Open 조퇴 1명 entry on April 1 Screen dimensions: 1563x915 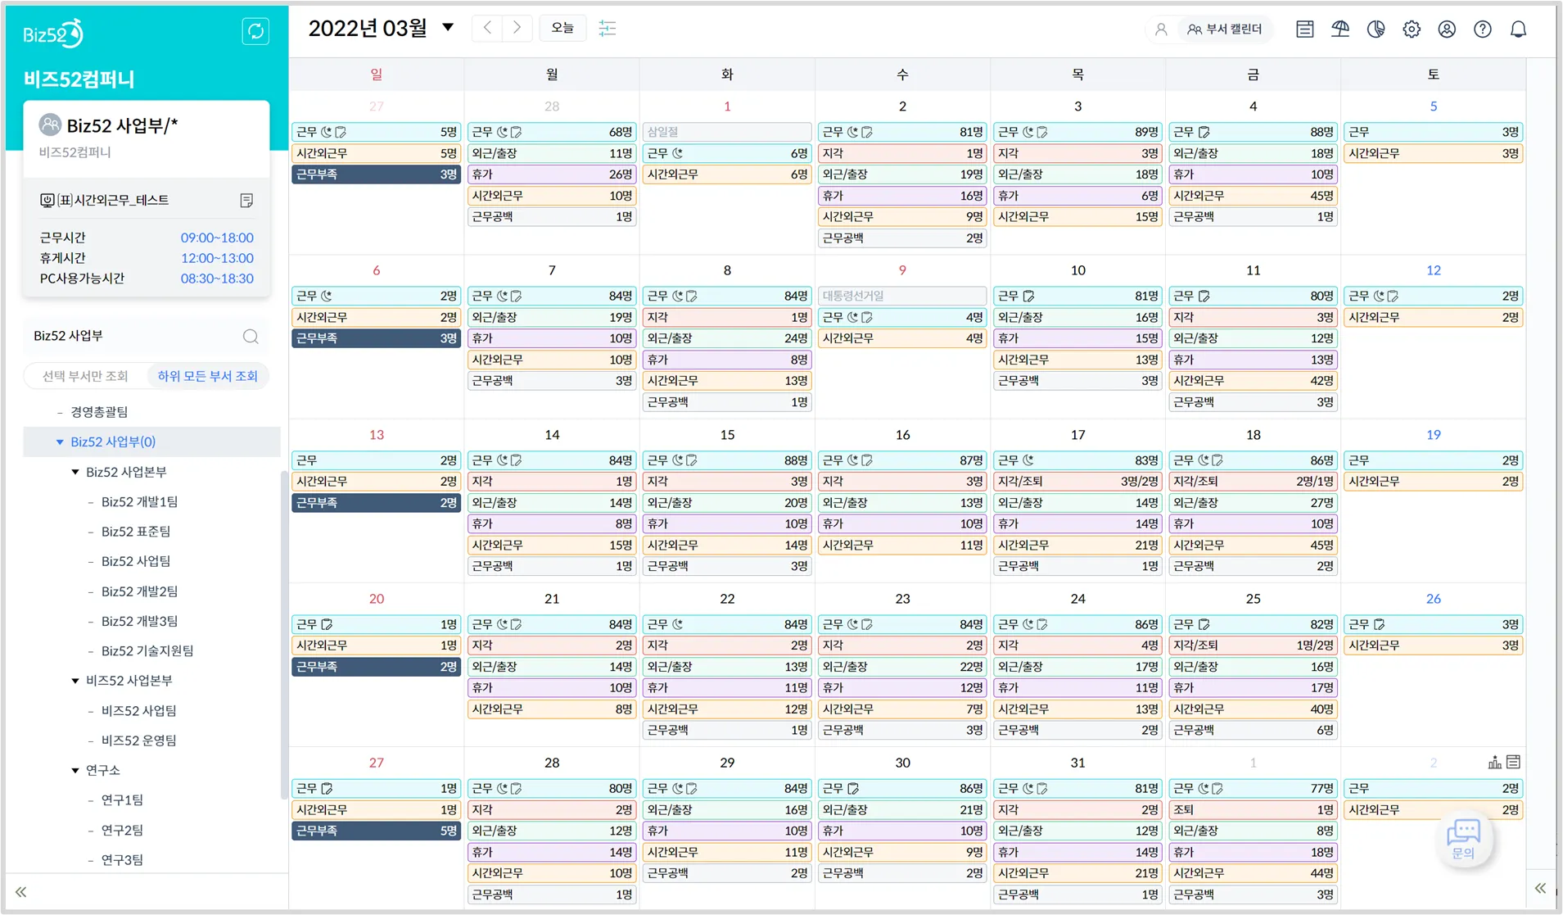click(x=1253, y=810)
